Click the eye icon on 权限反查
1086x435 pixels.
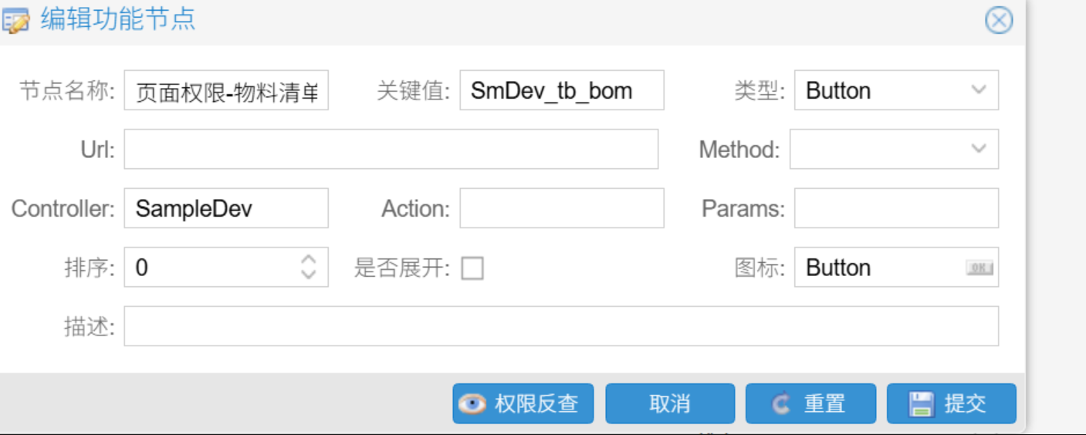coord(472,403)
